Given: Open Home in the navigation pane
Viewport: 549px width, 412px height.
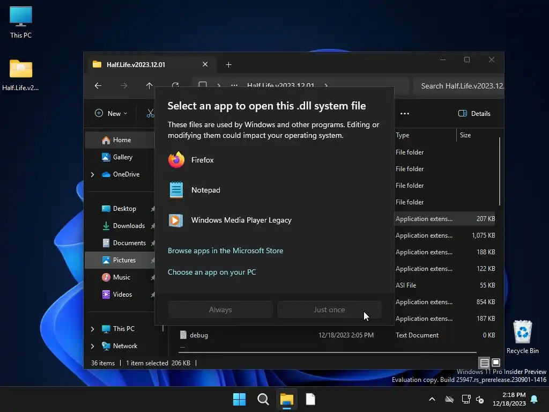Looking at the screenshot, I should (x=120, y=140).
